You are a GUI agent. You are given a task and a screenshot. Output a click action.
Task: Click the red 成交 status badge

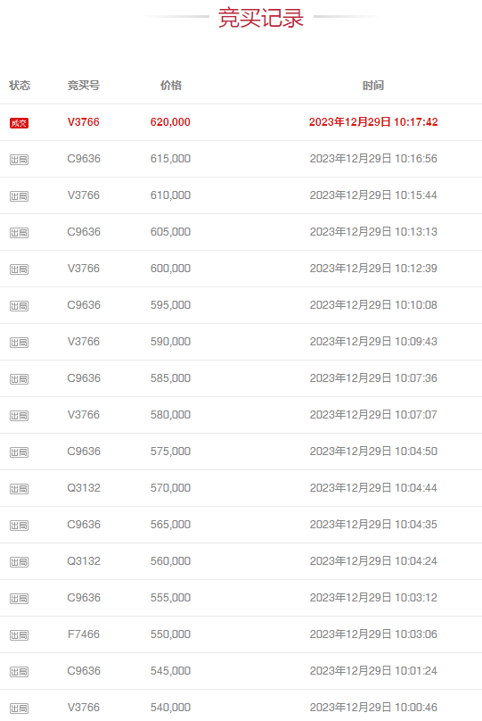point(19,123)
